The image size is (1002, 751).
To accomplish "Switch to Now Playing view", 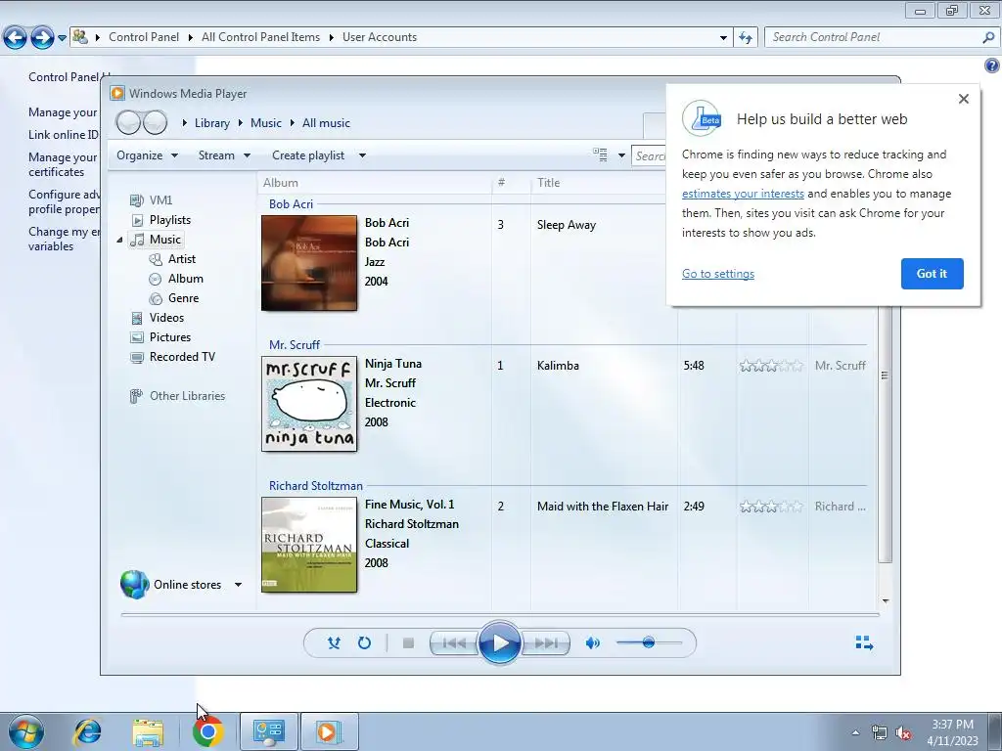I will [864, 642].
